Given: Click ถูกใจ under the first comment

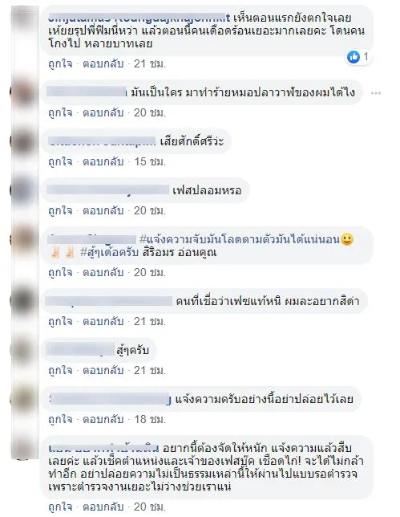Looking at the screenshot, I should 60,63.
